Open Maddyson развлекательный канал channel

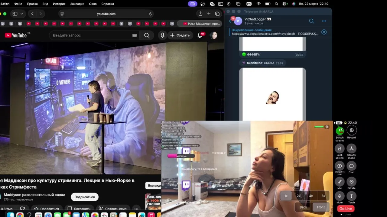tap(34, 195)
